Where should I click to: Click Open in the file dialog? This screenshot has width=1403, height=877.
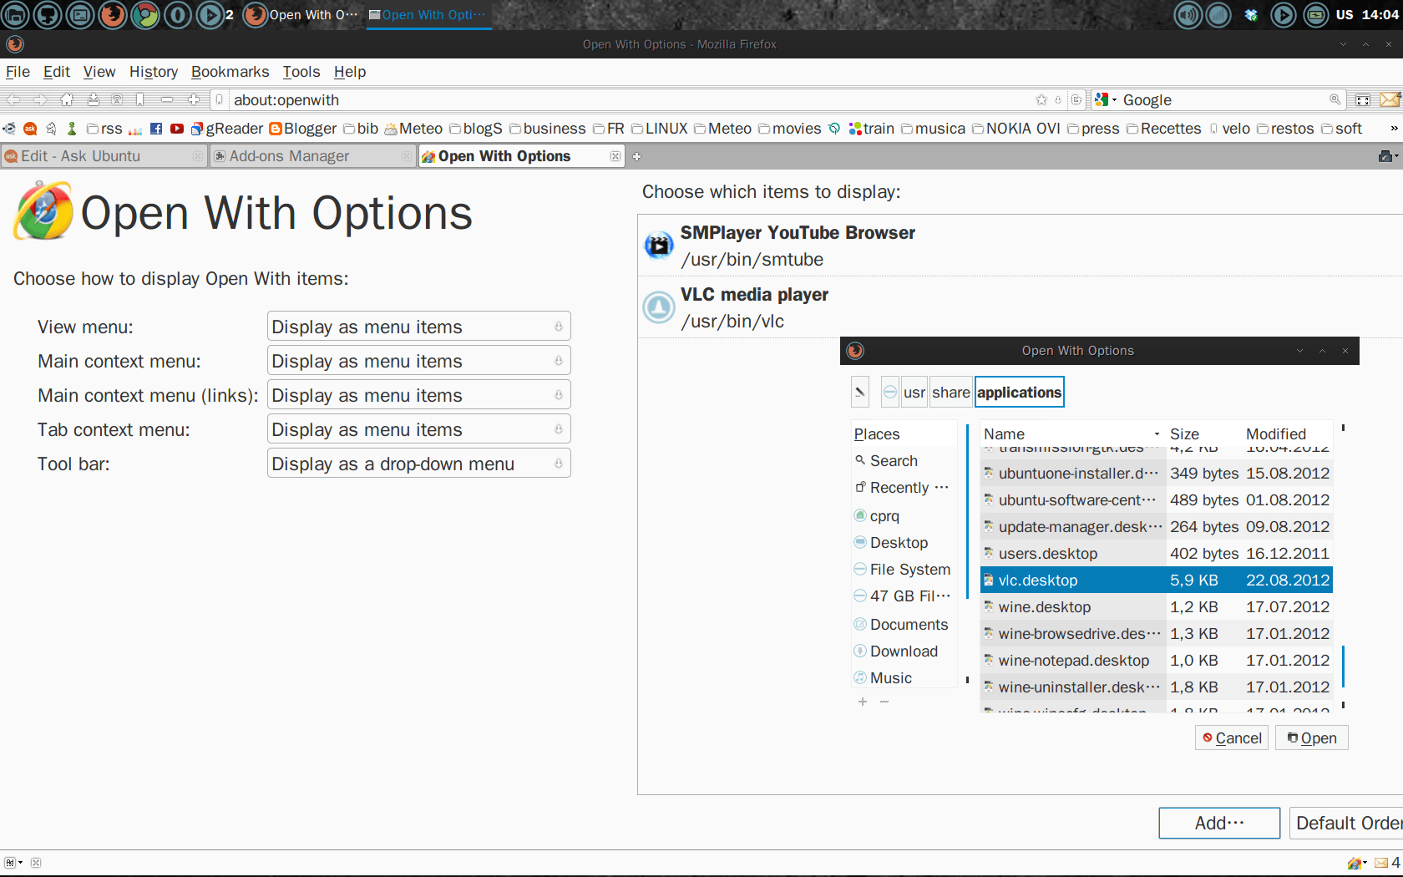point(1312,738)
